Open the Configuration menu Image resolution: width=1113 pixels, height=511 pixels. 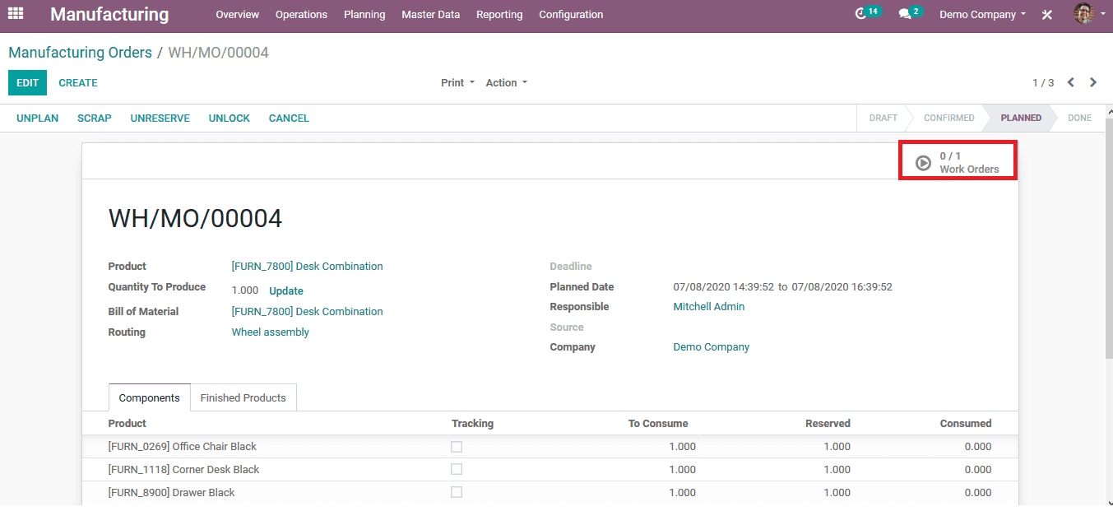click(571, 15)
